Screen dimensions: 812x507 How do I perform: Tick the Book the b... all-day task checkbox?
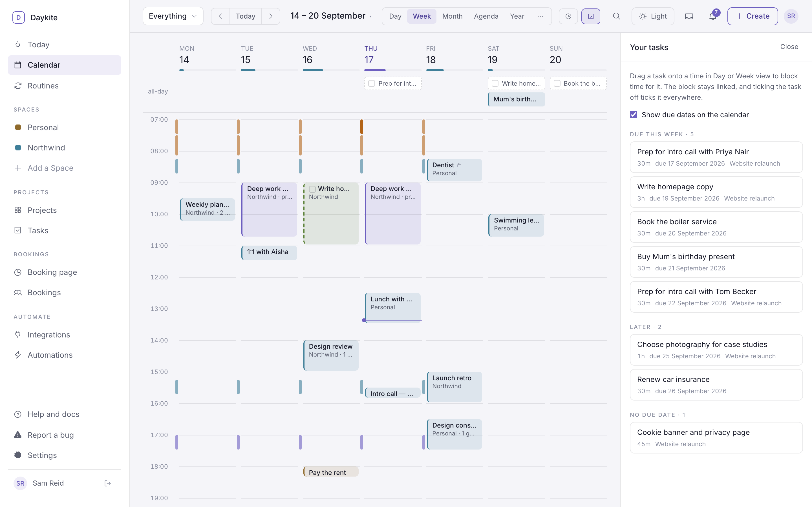tap(557, 83)
